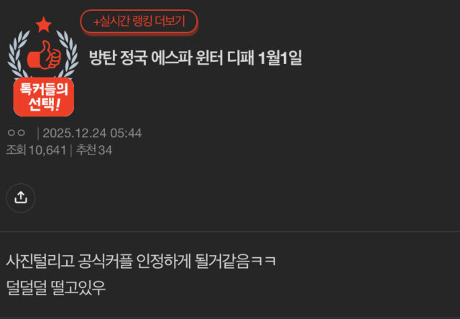The width and height of the screenshot is (460, 319).
Task: Click the red star above the wreath
Action: coord(43,24)
